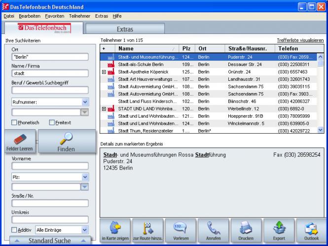Open the dropdown arrow below Plz field
The width and height of the screenshot is (328, 246).
coord(84,187)
